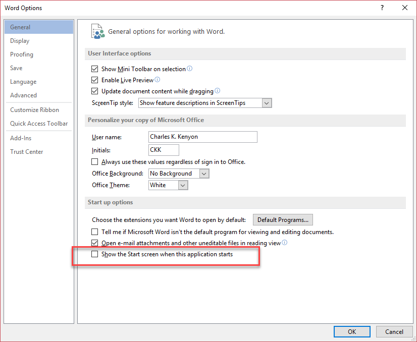Toggle the Enable Live Preview checkbox
The width and height of the screenshot is (417, 342).
click(95, 80)
